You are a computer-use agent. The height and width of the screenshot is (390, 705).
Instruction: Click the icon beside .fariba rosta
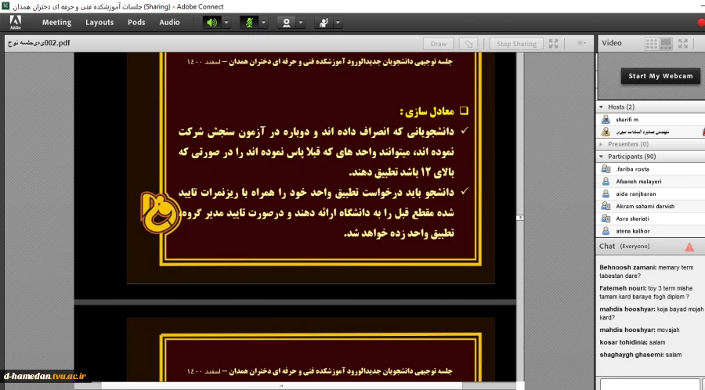(606, 169)
